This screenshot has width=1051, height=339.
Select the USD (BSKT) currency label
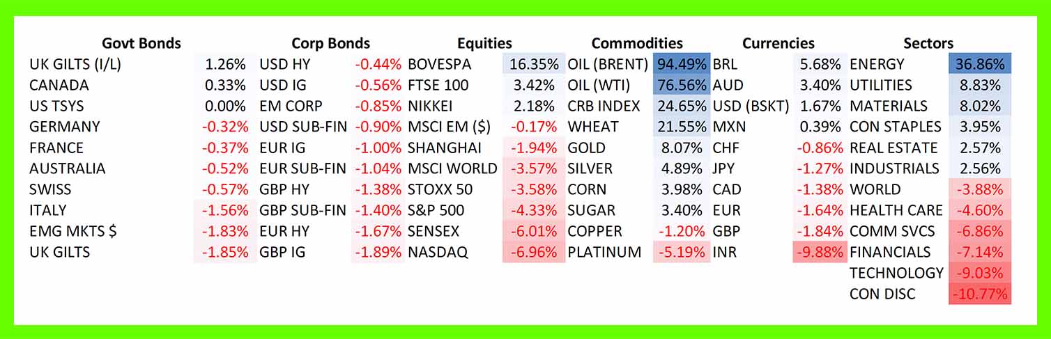tap(751, 107)
